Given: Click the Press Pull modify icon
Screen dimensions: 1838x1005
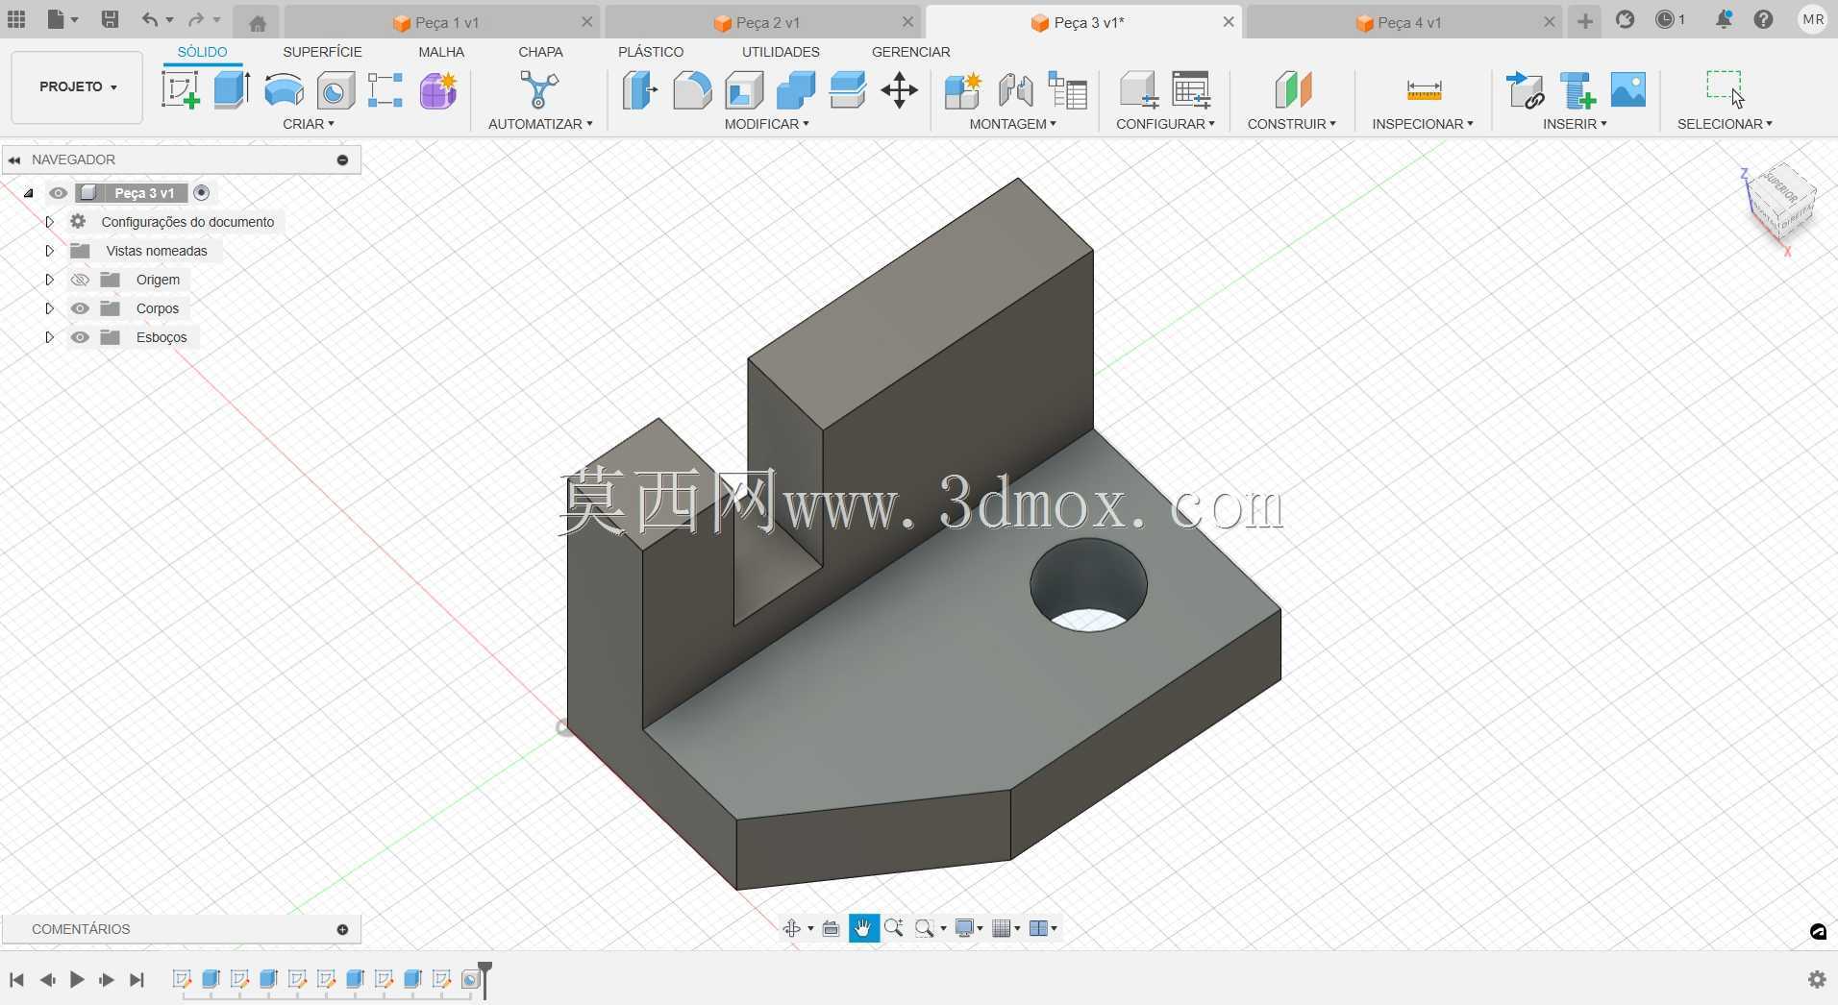Looking at the screenshot, I should [640, 90].
